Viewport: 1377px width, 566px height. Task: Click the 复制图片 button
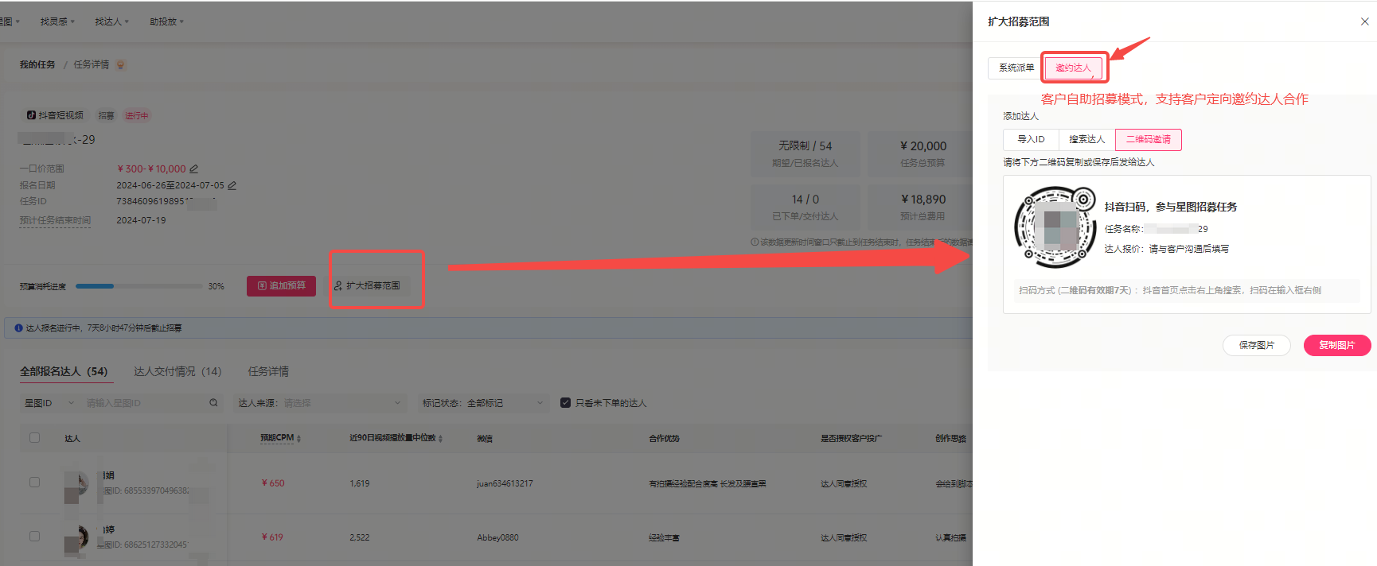(1337, 345)
